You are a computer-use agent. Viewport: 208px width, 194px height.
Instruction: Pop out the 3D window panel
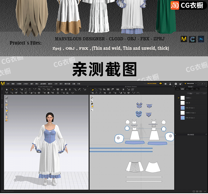(x=88, y=86)
